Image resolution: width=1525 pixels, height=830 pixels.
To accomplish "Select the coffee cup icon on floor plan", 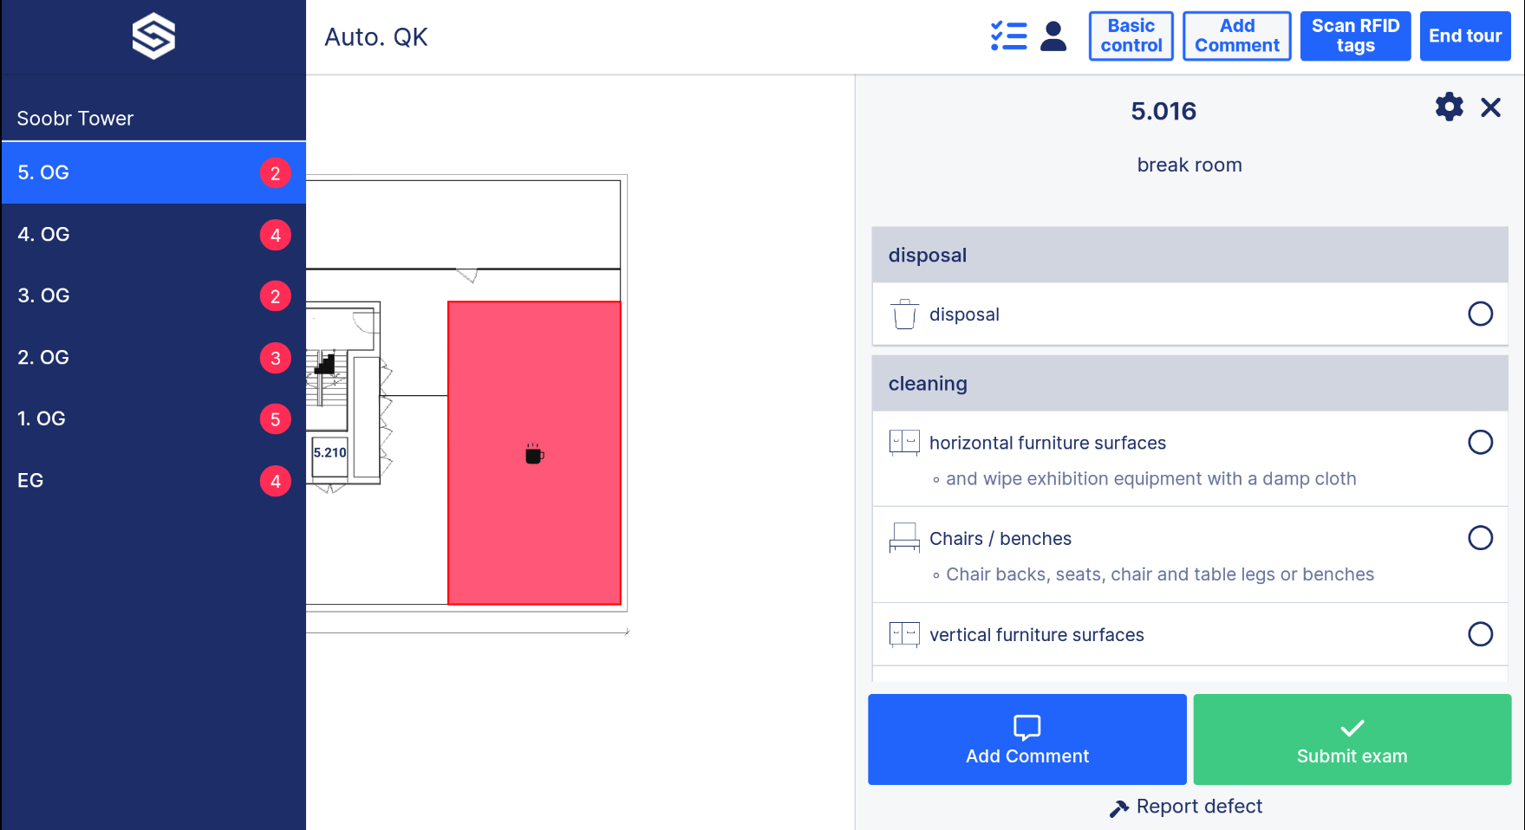I will [x=534, y=454].
